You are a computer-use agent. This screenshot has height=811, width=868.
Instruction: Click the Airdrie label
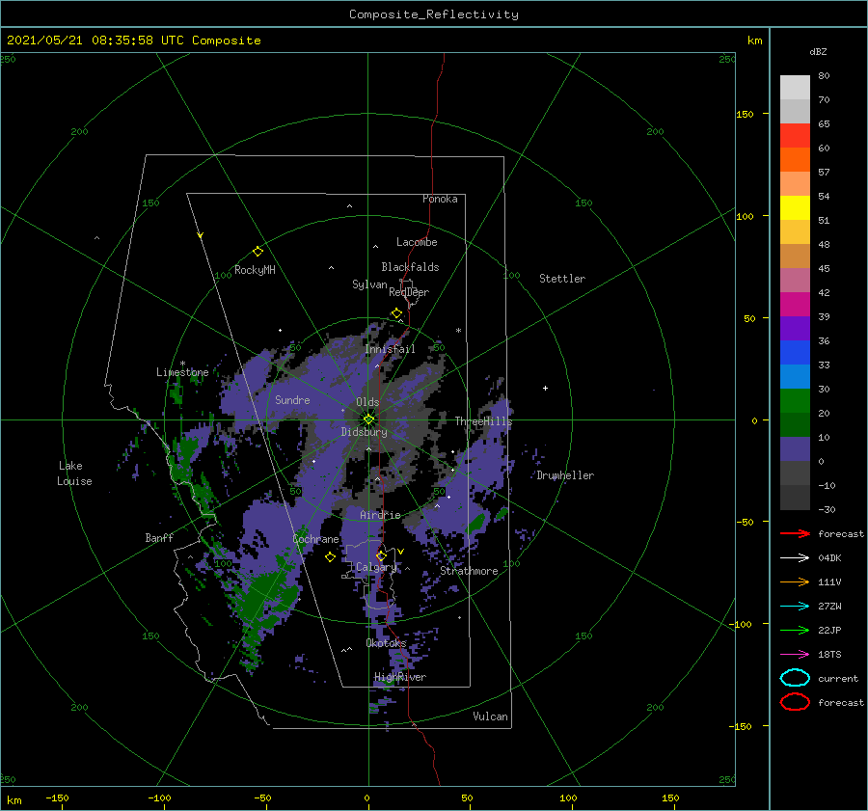(380, 515)
